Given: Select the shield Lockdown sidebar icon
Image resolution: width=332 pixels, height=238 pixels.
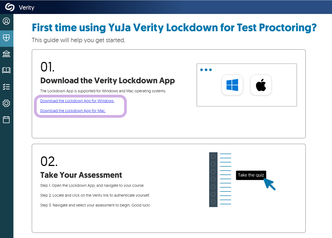Looking at the screenshot, I should click(x=6, y=38).
